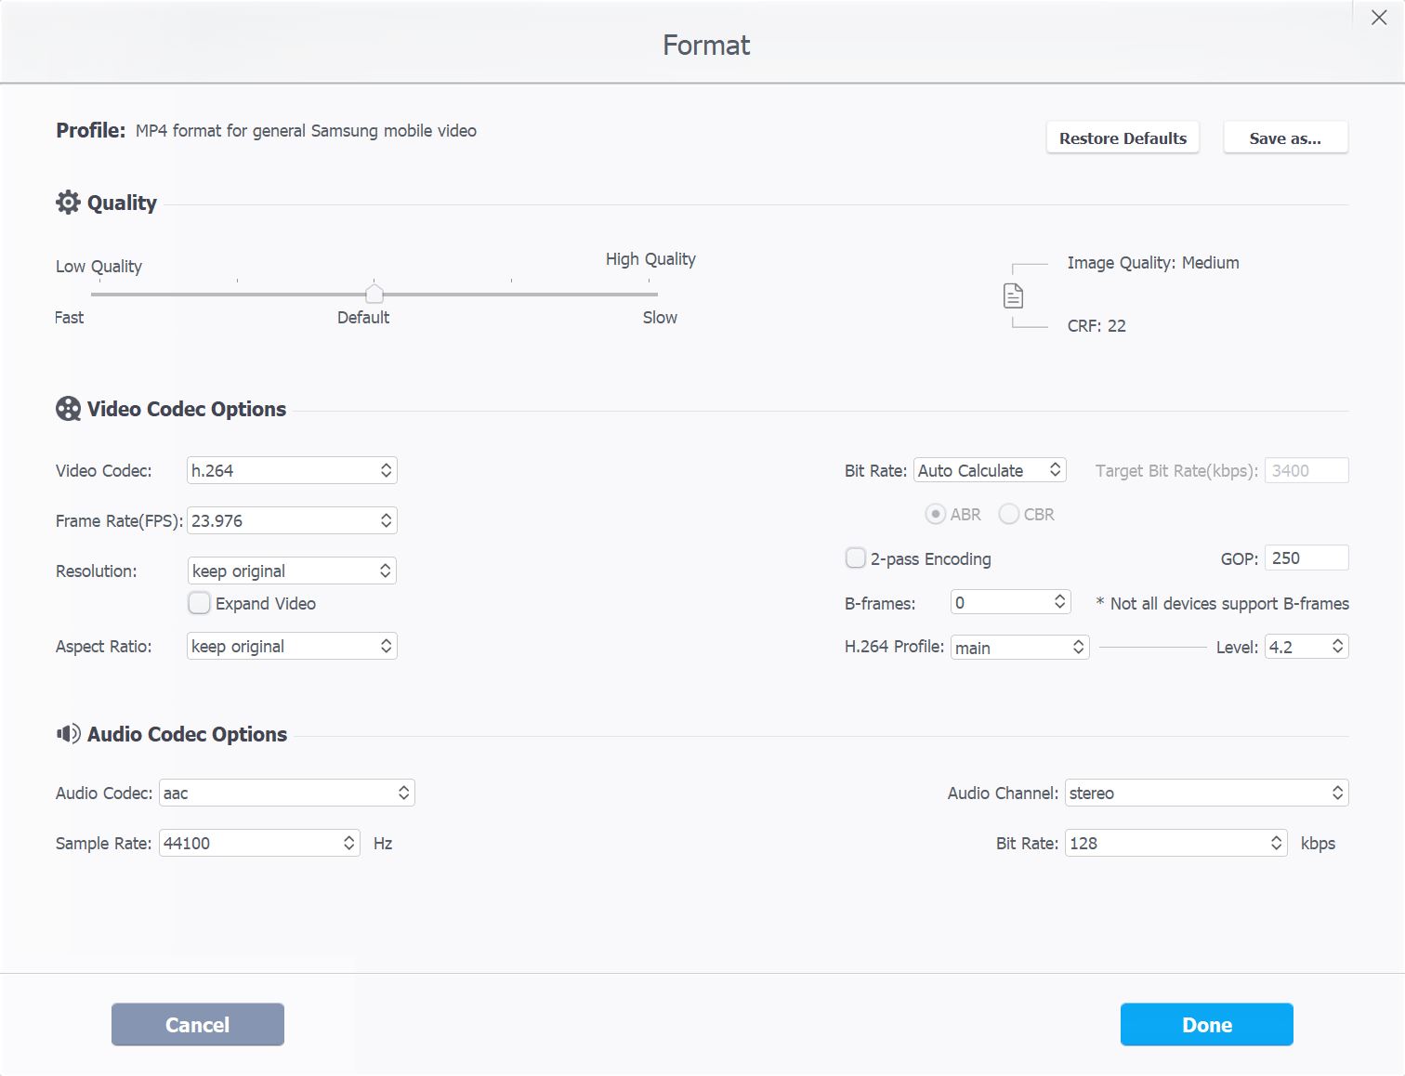Image resolution: width=1405 pixels, height=1076 pixels.
Task: Close the Format dialog with X
Action: 1379,18
